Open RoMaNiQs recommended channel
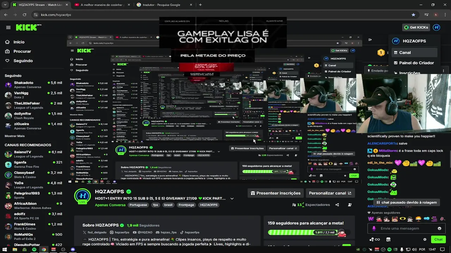 click(x=33, y=236)
